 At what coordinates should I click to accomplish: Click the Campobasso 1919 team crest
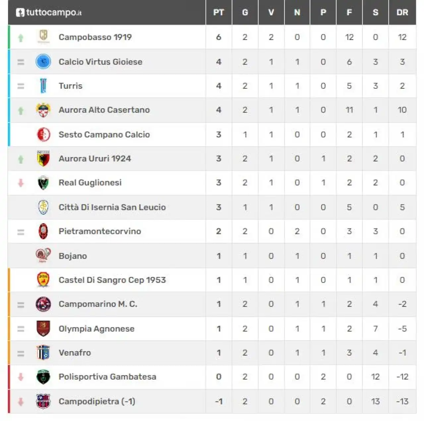[43, 37]
